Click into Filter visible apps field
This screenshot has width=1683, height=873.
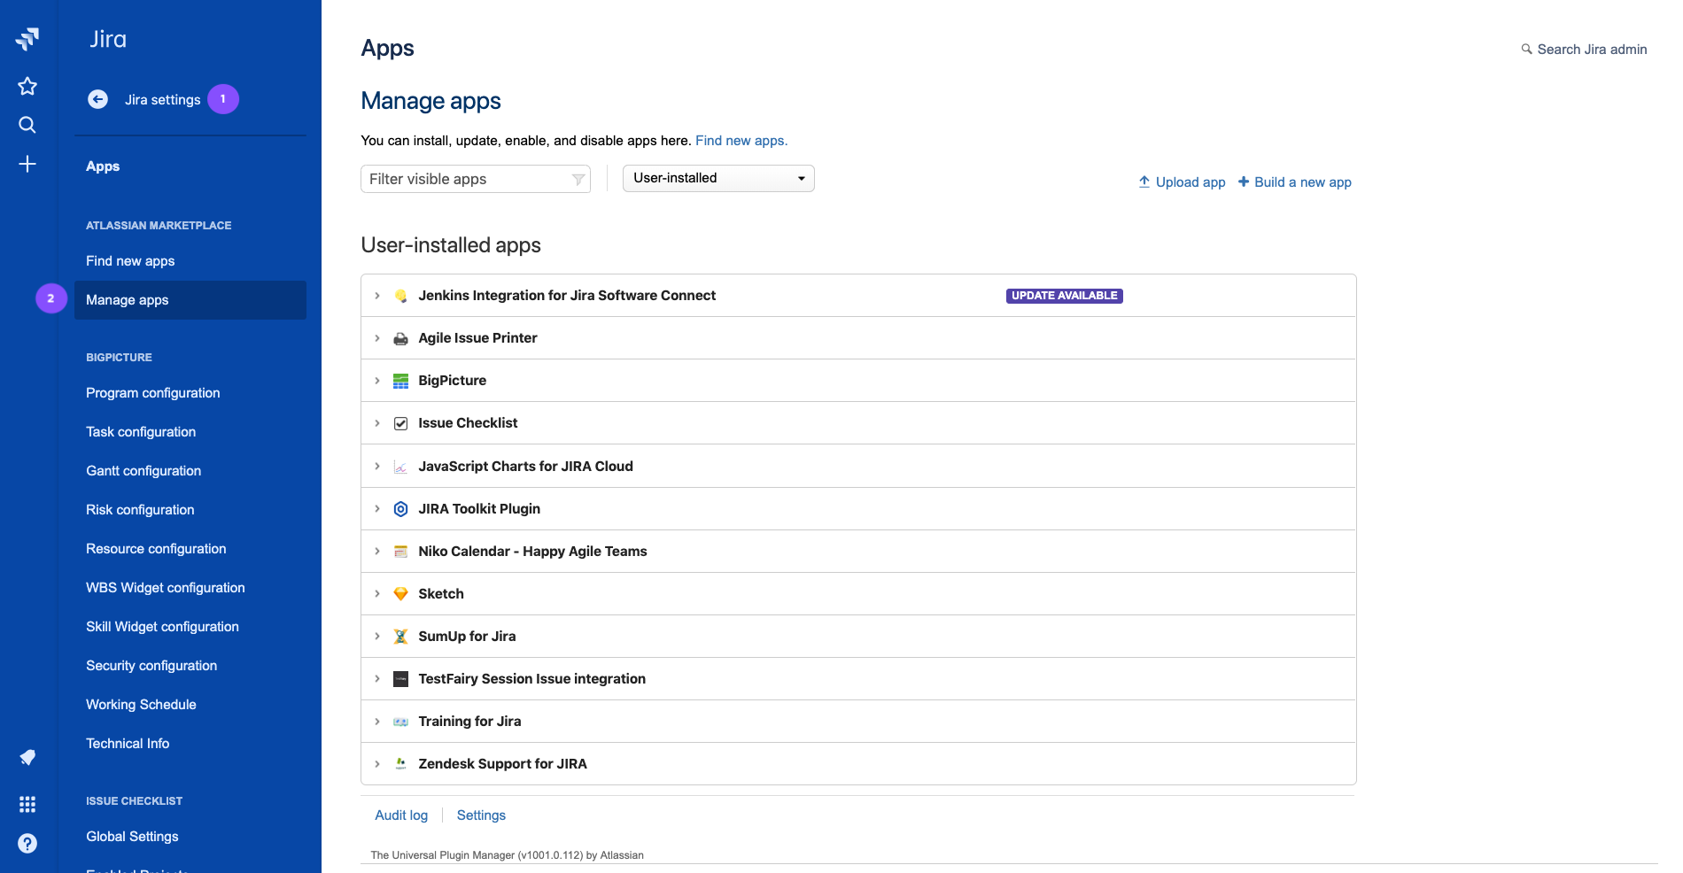(x=476, y=179)
